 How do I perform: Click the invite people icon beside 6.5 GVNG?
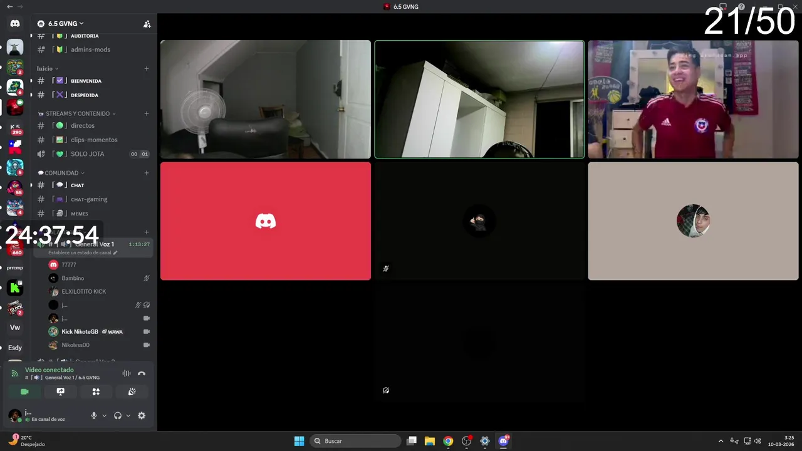pos(147,24)
